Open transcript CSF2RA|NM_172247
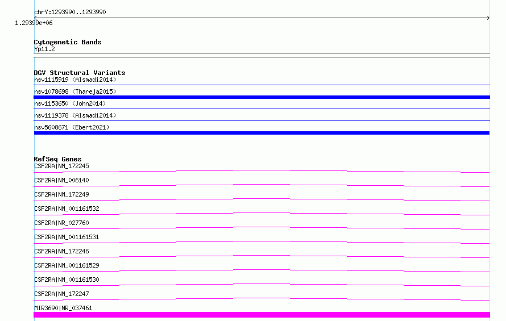The height and width of the screenshot is (321, 506). pos(61,294)
